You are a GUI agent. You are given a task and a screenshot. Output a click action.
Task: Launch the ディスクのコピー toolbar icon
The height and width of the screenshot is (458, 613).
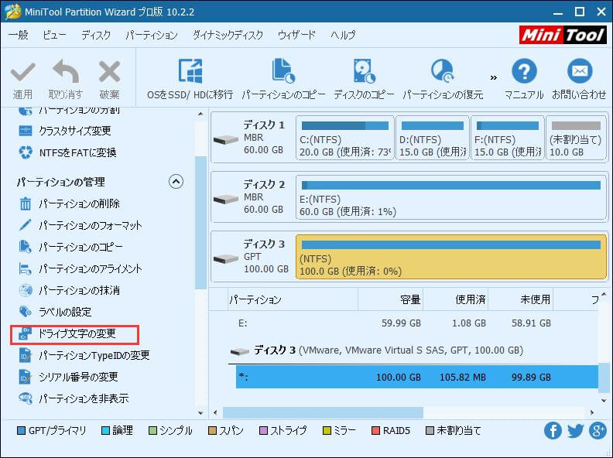point(364,71)
